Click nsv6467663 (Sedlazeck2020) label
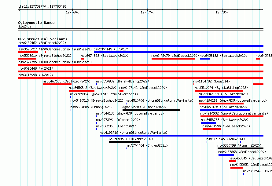The image size is (272, 186). coord(67,81)
